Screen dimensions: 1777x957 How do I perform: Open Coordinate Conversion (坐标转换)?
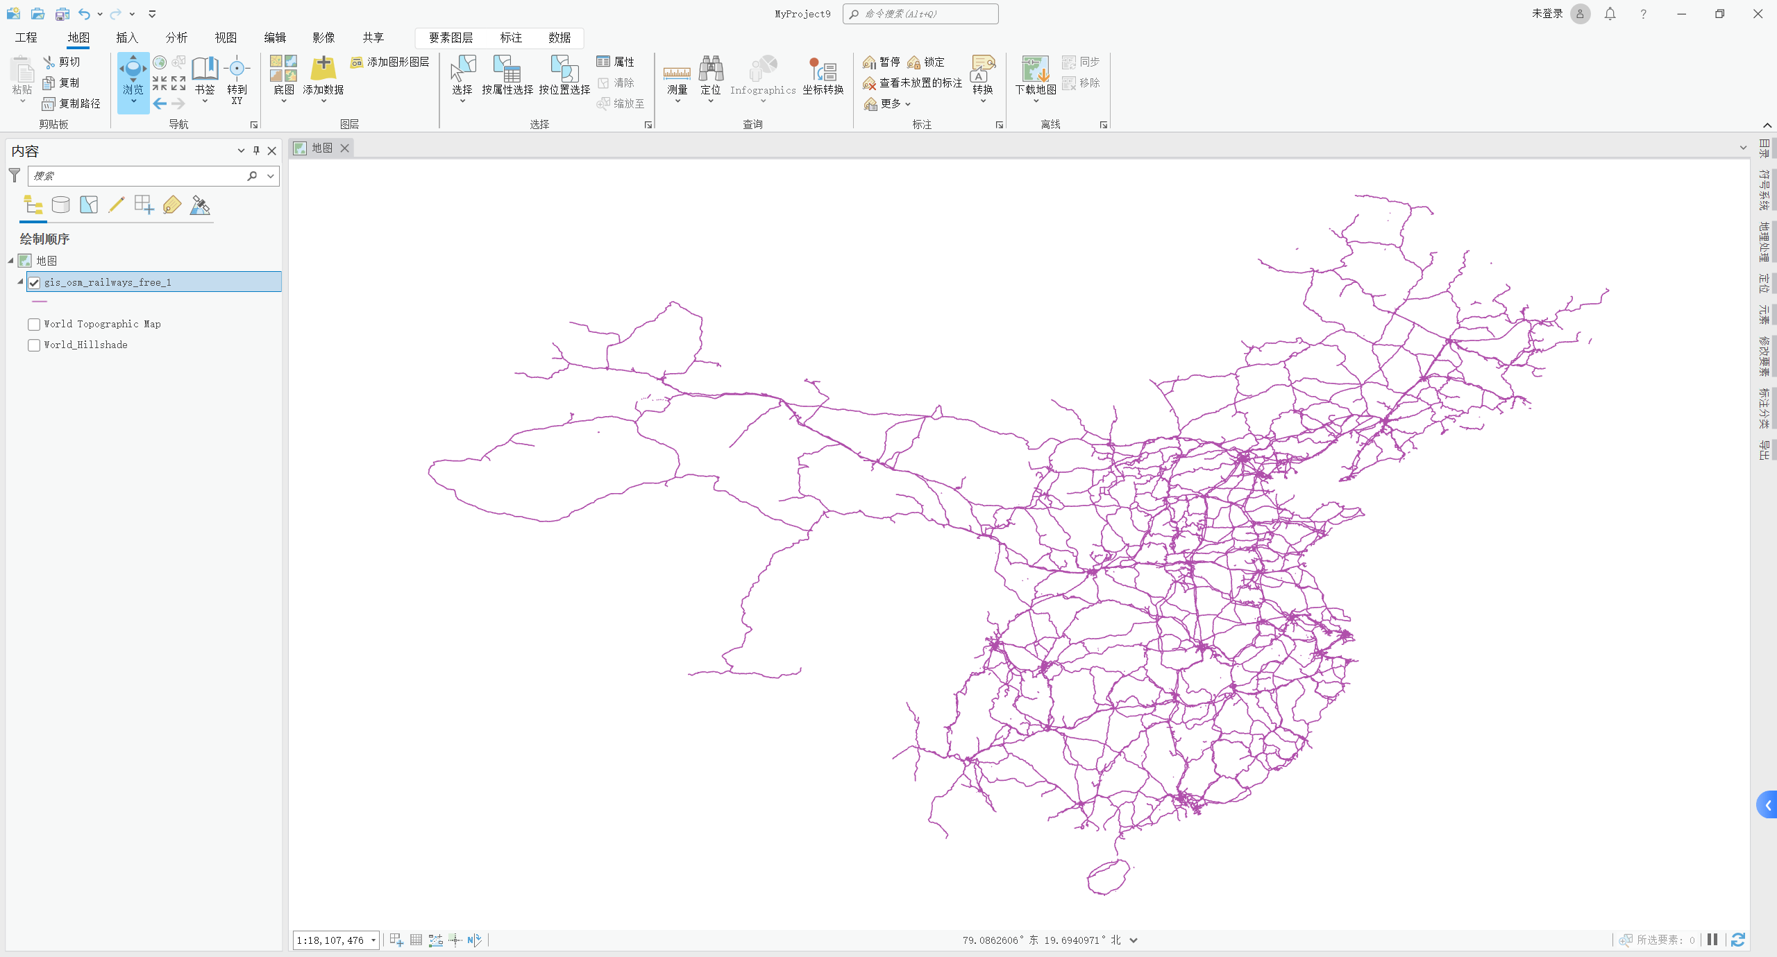(823, 75)
